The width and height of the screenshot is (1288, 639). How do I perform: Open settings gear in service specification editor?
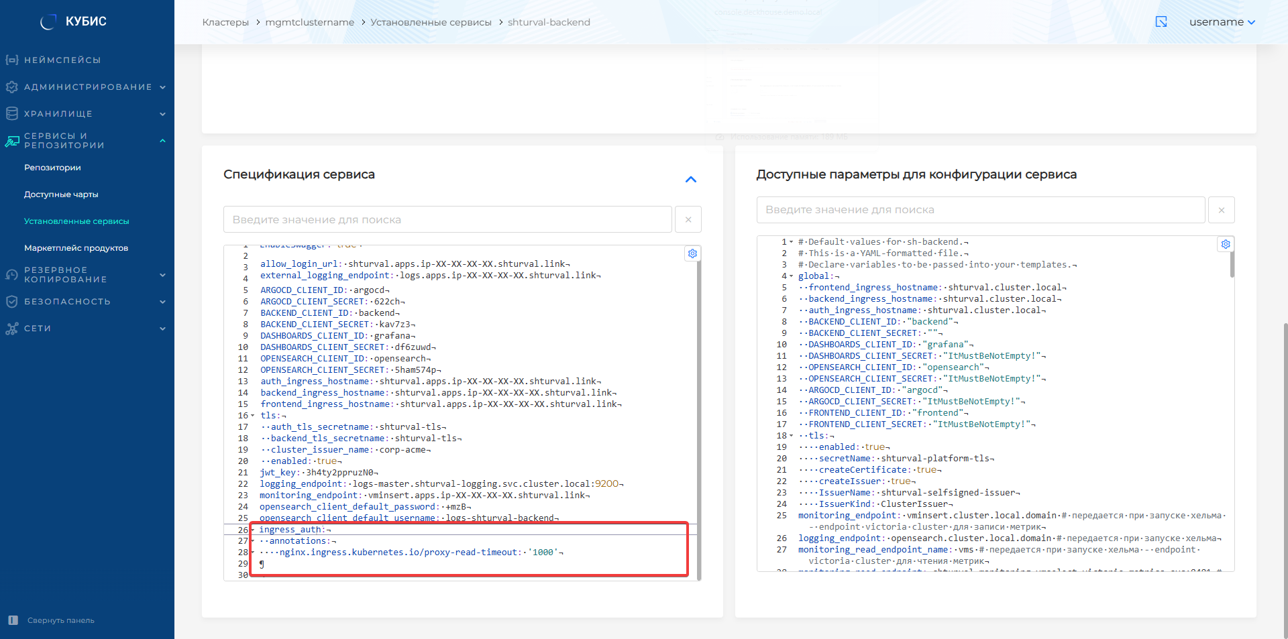click(x=692, y=253)
